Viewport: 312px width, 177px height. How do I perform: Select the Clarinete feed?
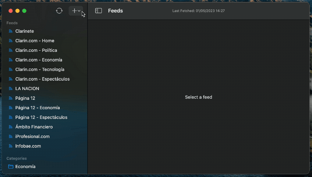(25, 31)
